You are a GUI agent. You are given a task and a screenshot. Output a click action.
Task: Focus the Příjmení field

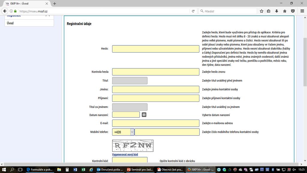tap(156, 98)
